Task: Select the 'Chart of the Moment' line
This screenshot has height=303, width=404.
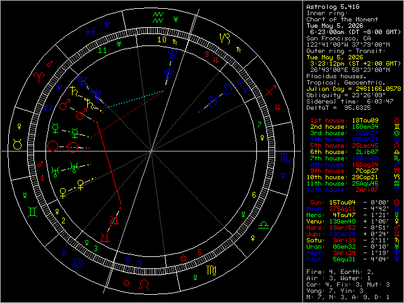Action: tap(342, 20)
